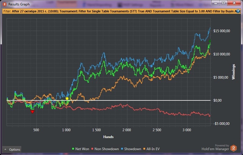The height and width of the screenshot is (155, 243).
Task: Click the $0,00 axis label
Action: 217,100
